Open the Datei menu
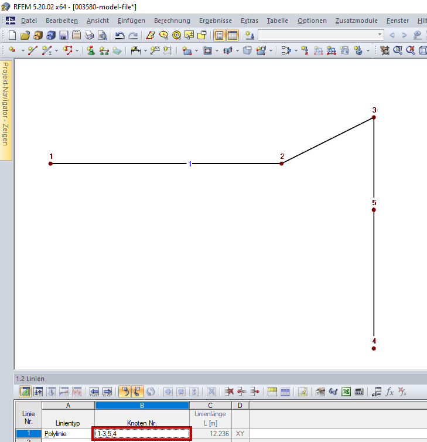Viewport: 427px width, 442px height. (29, 21)
